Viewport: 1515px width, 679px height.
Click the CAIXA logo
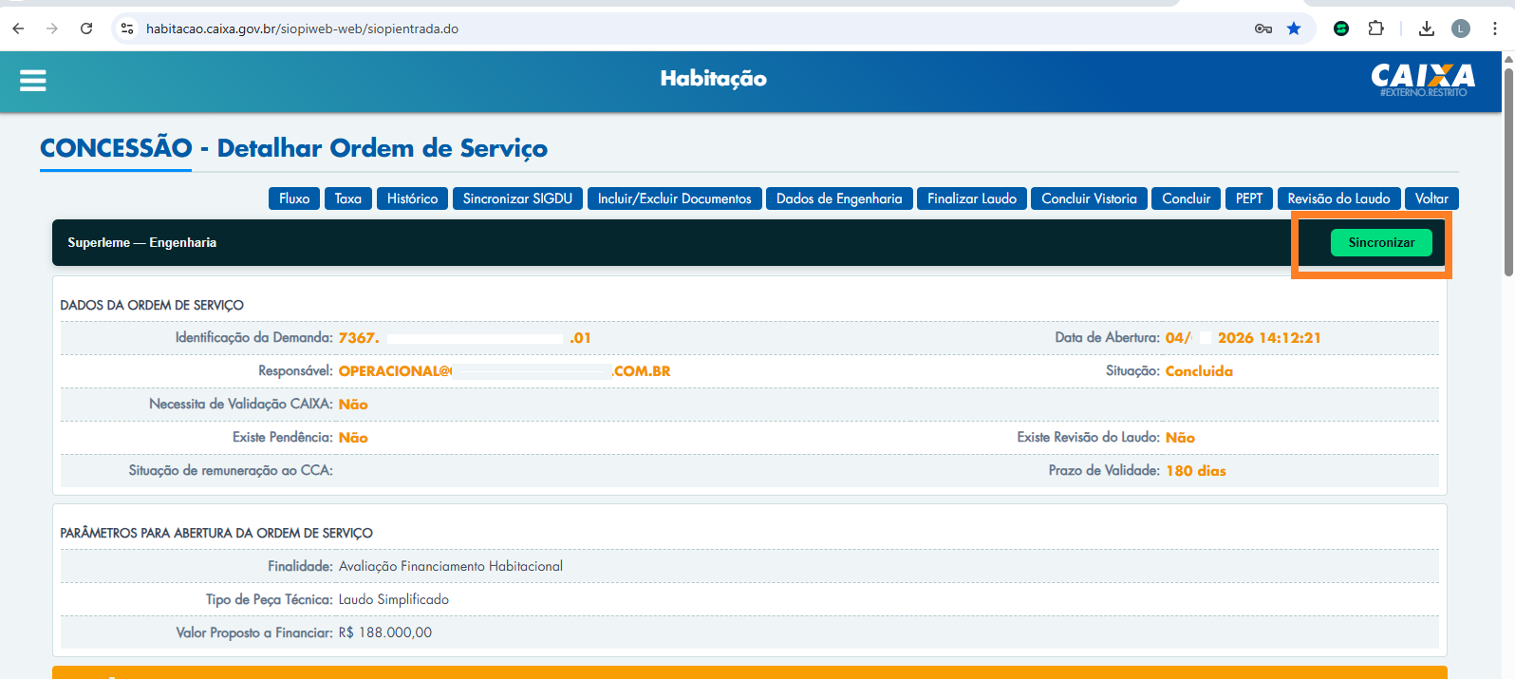(1422, 79)
